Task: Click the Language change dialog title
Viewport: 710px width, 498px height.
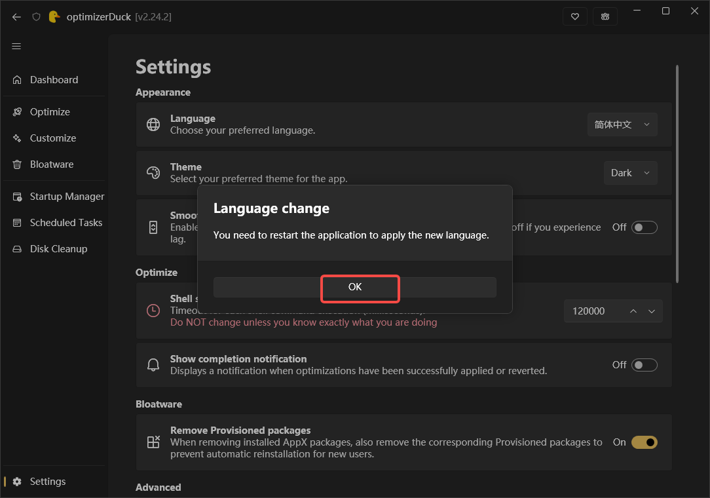Action: pos(271,208)
